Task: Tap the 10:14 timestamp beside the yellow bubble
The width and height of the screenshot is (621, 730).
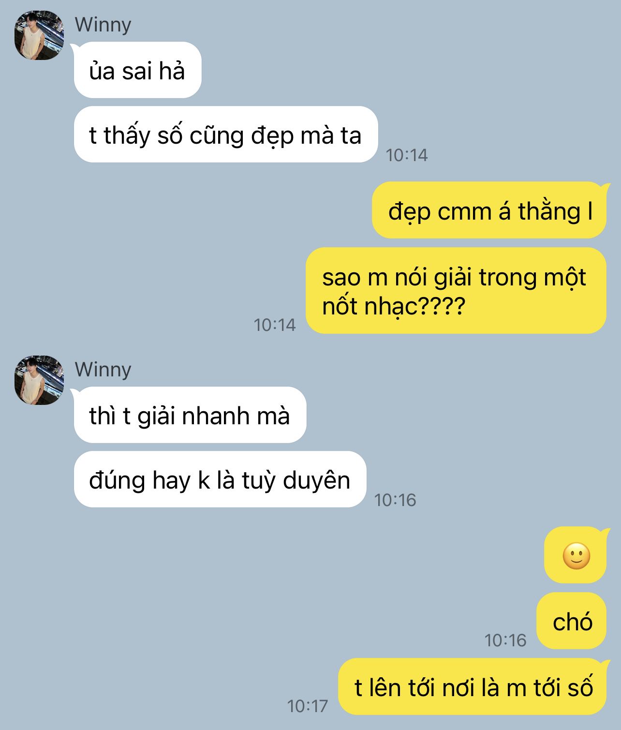Action: tap(275, 325)
